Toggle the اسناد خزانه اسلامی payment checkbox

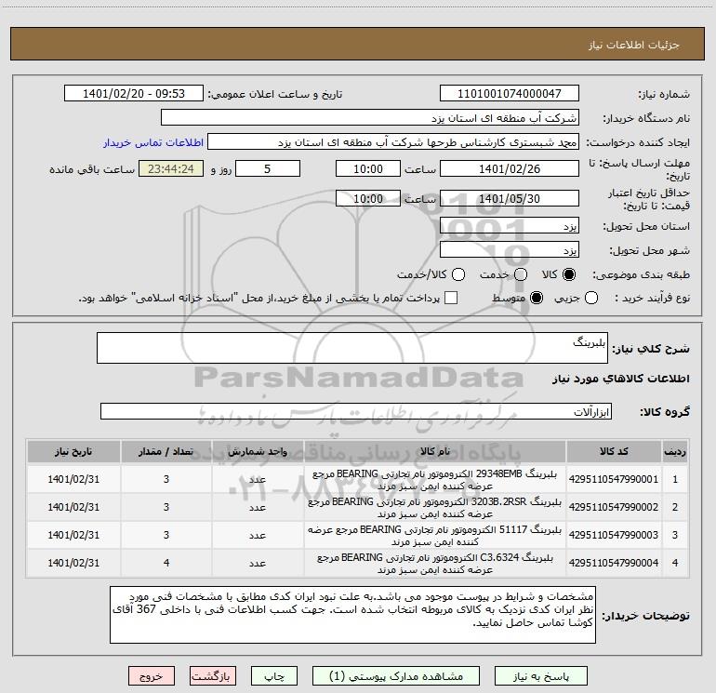(451, 298)
